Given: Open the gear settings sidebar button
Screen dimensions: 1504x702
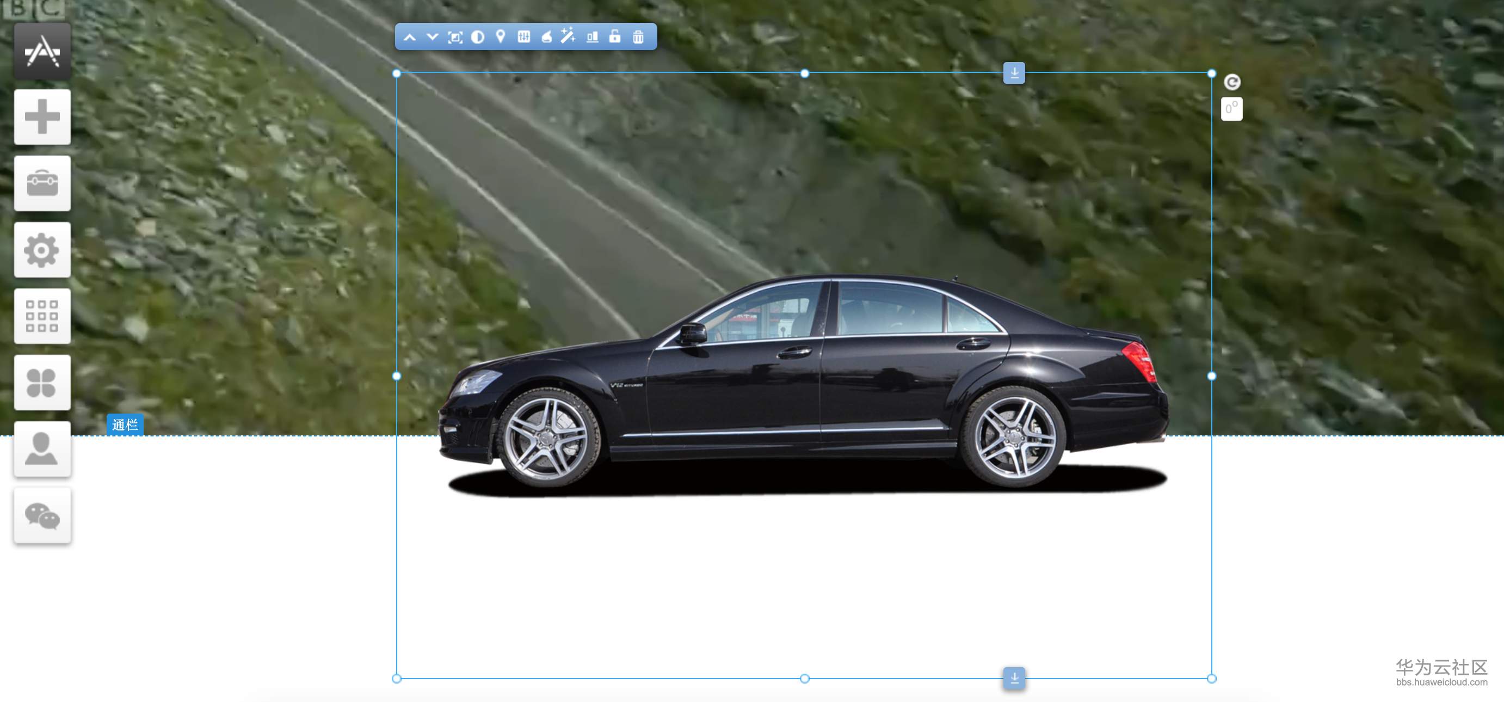Looking at the screenshot, I should point(42,250).
